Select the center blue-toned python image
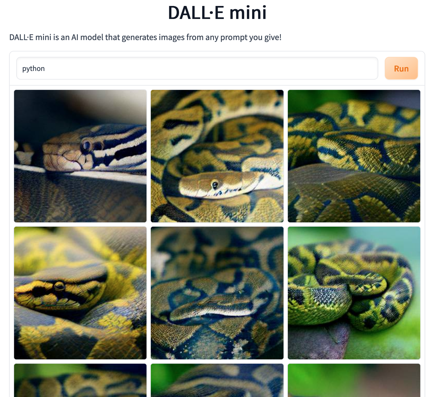Screen dimensions: 430x397 tap(217, 293)
